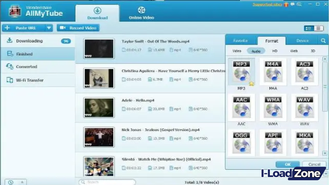
Task: Click the format panel scroll down arrow
Action: 325,154
